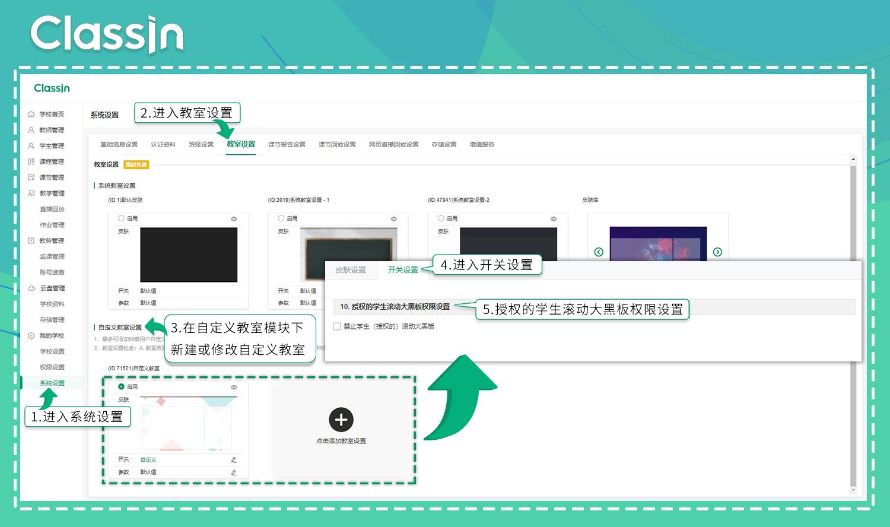Click 系统教室设置 section heading
This screenshot has height=527, width=890.
[x=117, y=186]
